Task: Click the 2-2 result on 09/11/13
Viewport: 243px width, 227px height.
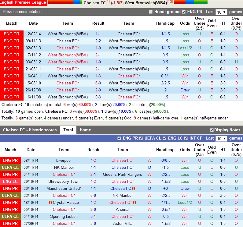Action: tap(98, 41)
